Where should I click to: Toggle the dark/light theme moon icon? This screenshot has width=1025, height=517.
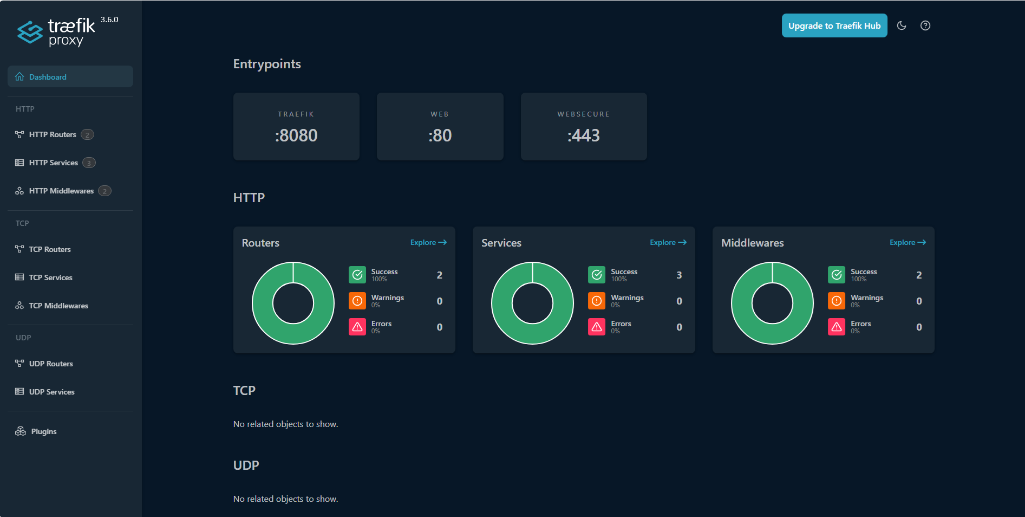coord(902,25)
